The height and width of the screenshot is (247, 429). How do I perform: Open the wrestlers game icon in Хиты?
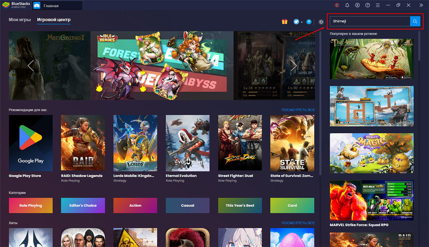click(x=83, y=237)
